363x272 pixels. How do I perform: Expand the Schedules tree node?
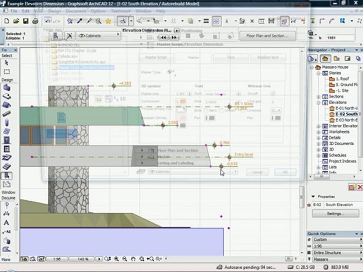pyautogui.click(x=318, y=155)
